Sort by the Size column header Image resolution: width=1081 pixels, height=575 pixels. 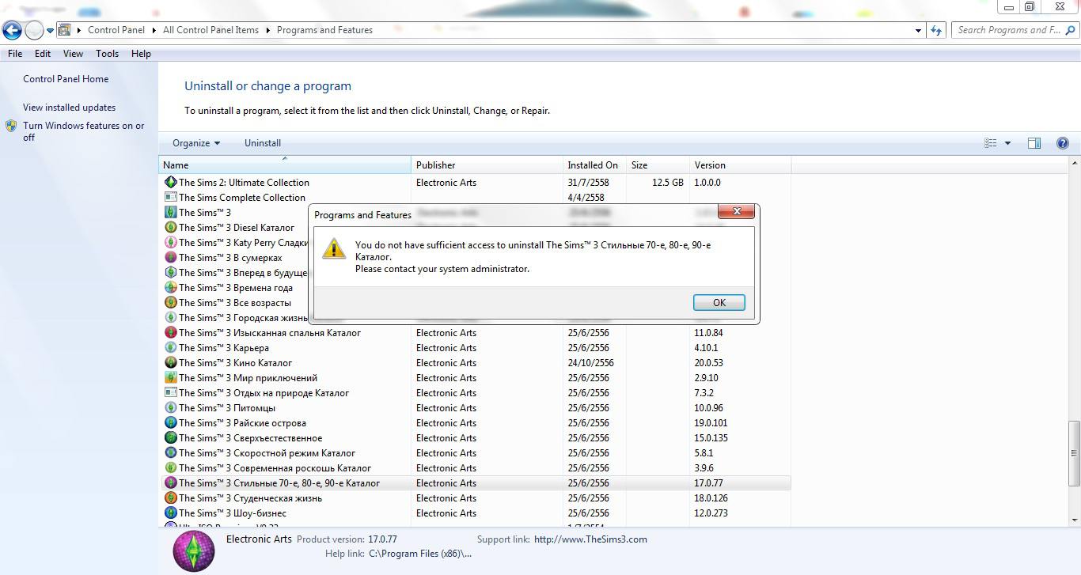(658, 165)
